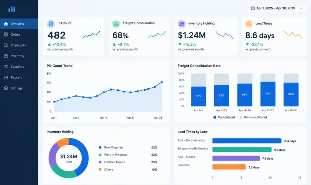Click the Orders list icon

tap(6, 35)
